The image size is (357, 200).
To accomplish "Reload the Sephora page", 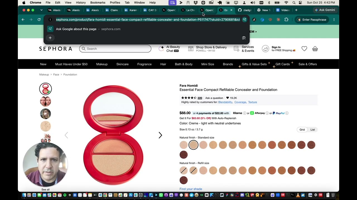I will pyautogui.click(x=39, y=20).
